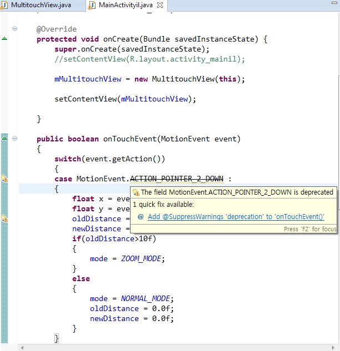This screenshot has height=351, width=340.
Task: Click the @ icon beside the quick fix
Action: [x=141, y=217]
